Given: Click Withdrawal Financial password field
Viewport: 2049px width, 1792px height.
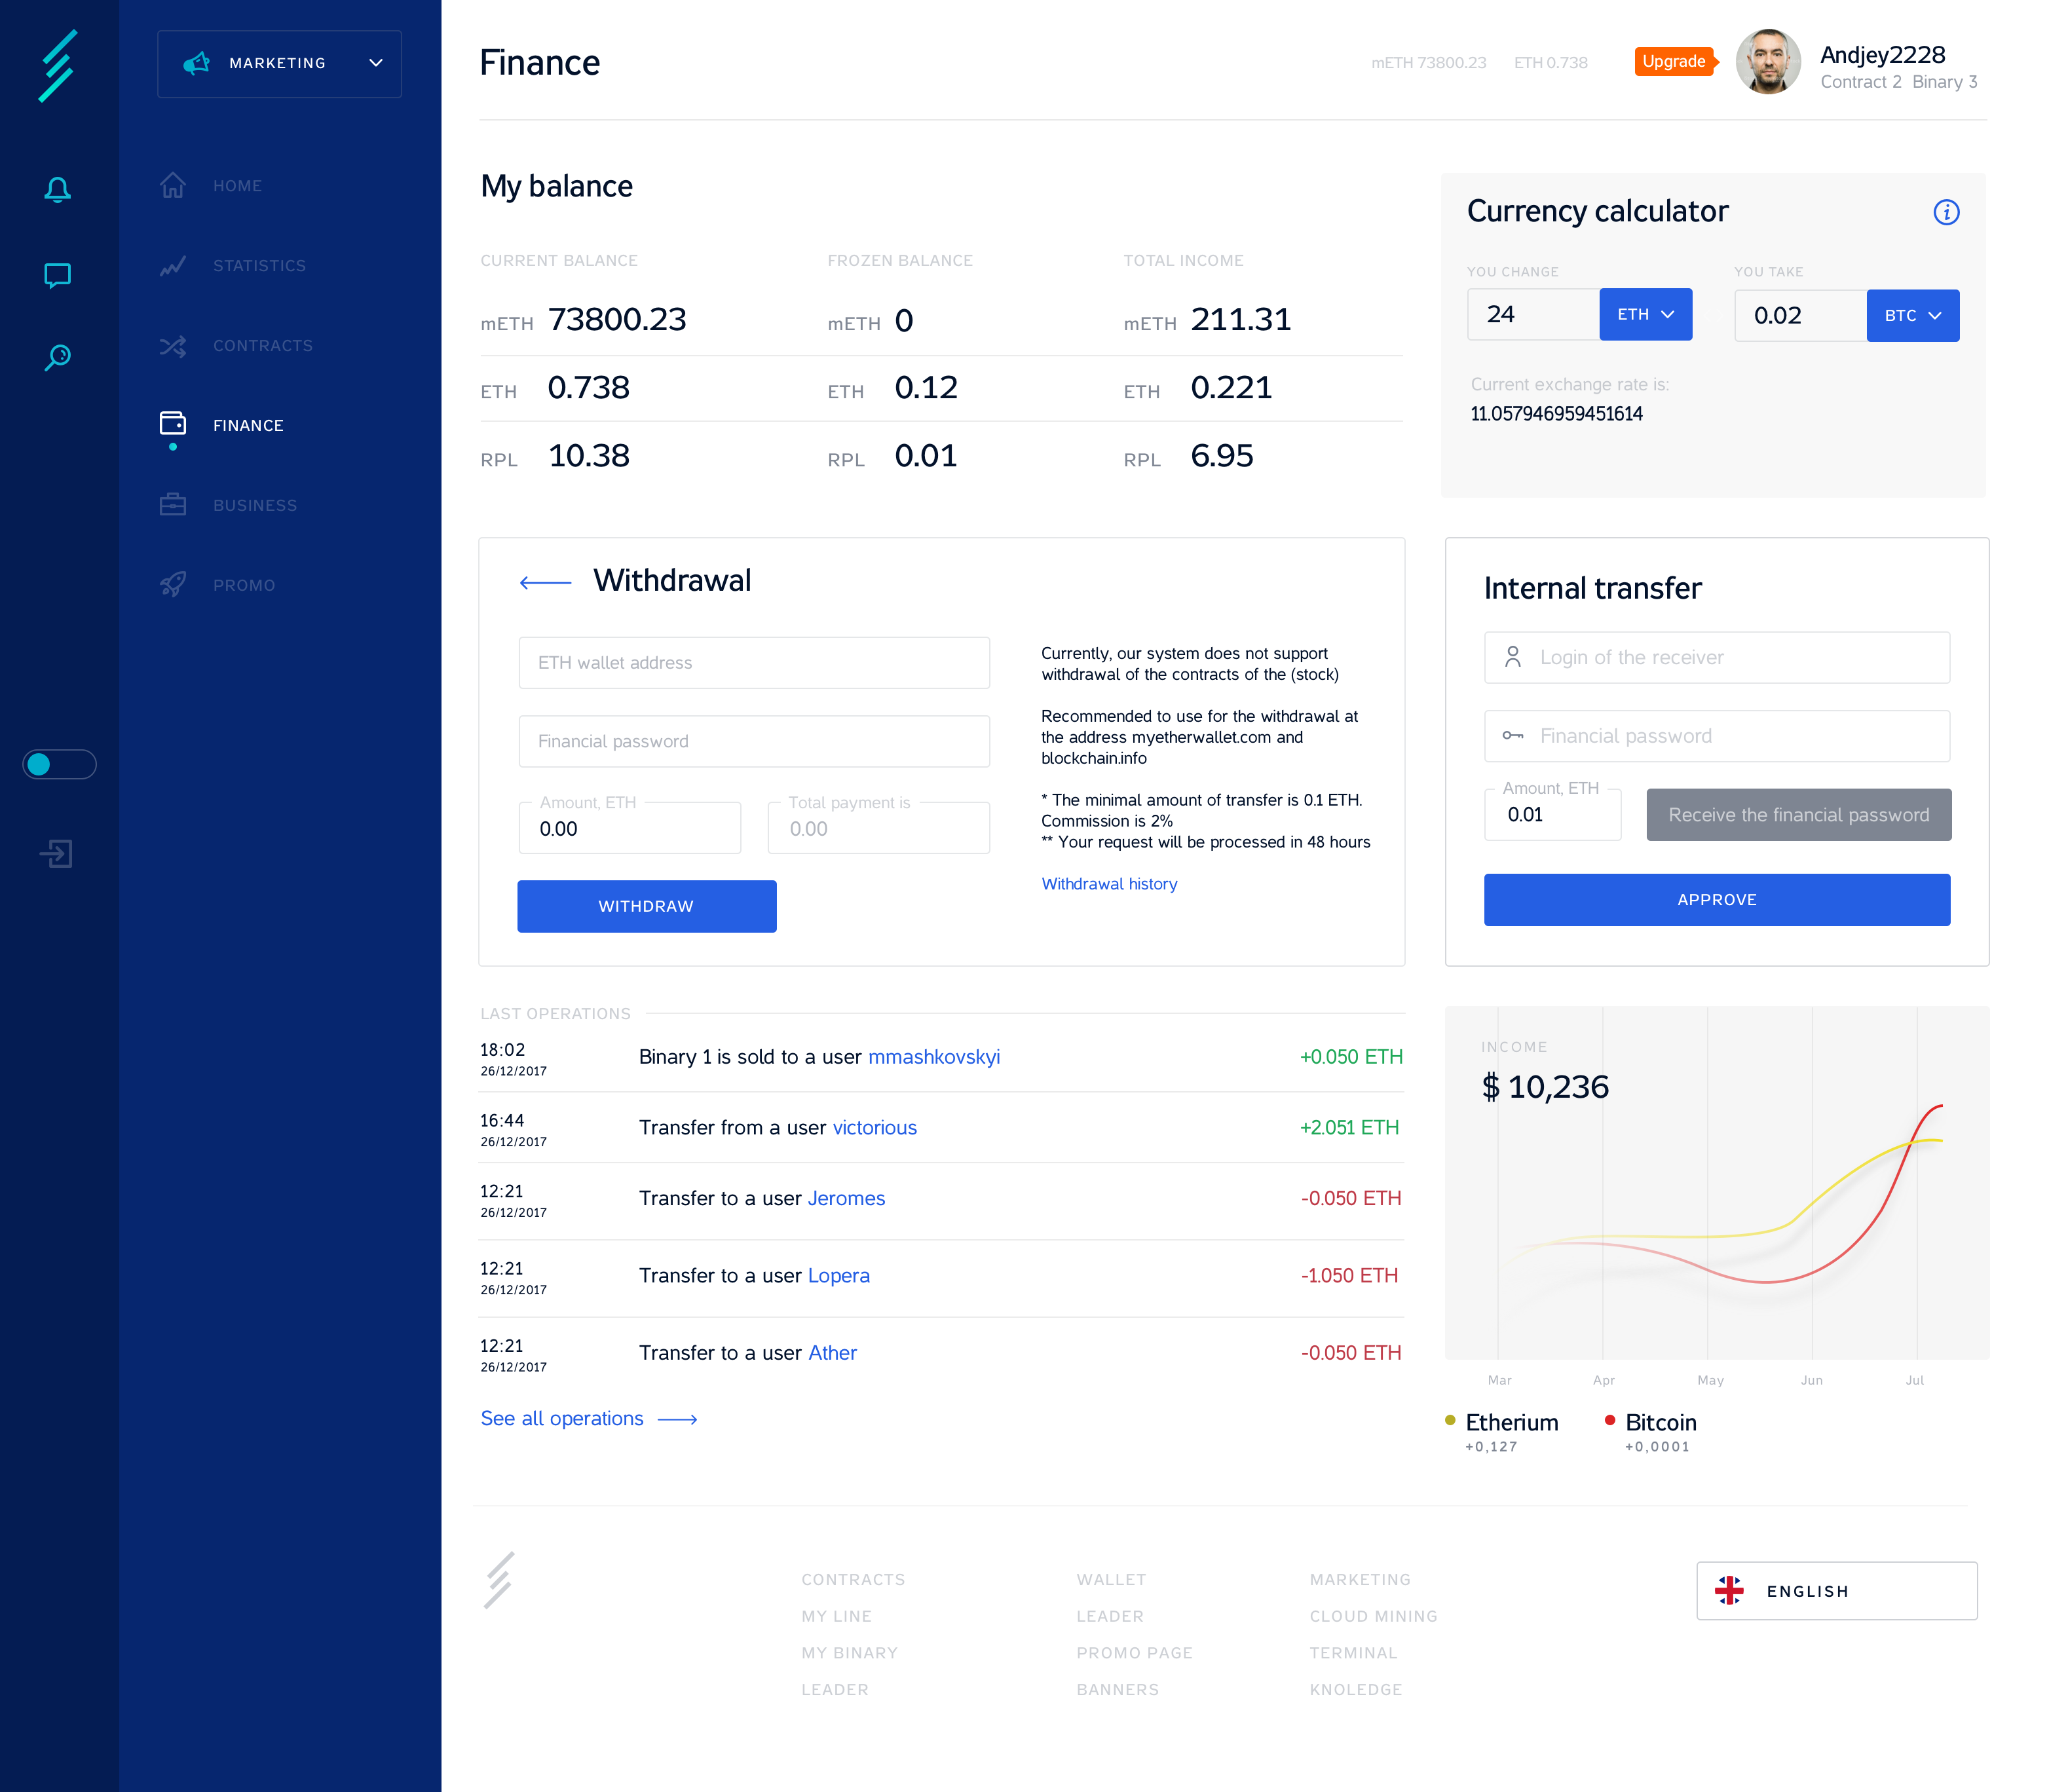Looking at the screenshot, I should tap(754, 741).
